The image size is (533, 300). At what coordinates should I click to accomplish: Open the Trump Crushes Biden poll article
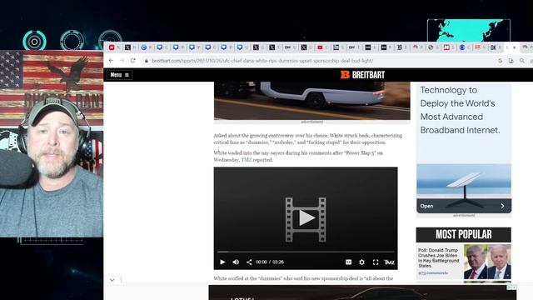coord(439,257)
